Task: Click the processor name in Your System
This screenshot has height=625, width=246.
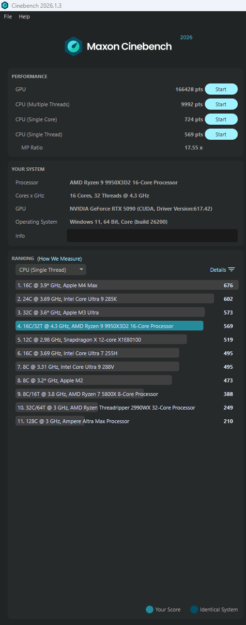Action: (123, 182)
